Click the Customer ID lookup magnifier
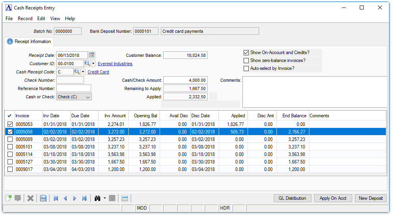This screenshot has width=393, height=216. (x=88, y=64)
